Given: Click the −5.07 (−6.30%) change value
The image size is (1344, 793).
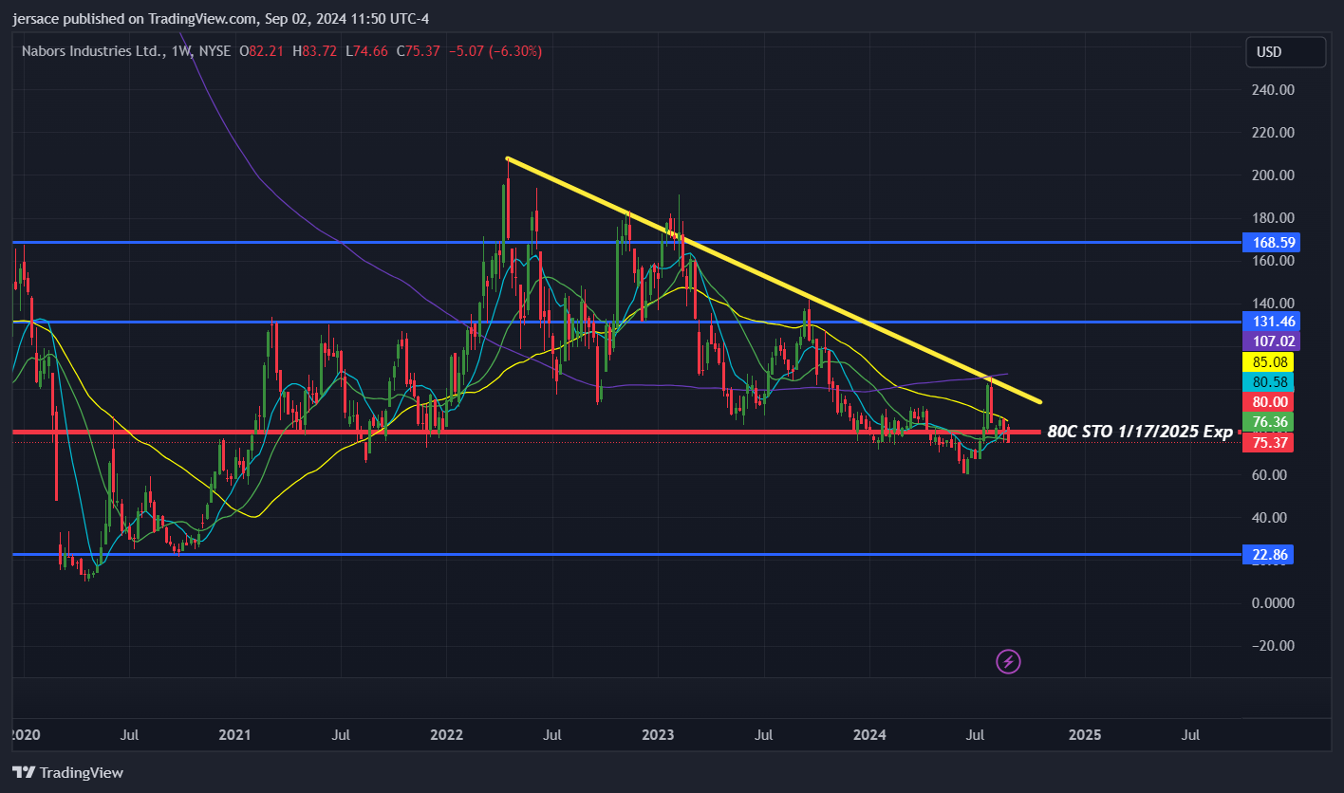Looking at the screenshot, I should [x=495, y=51].
